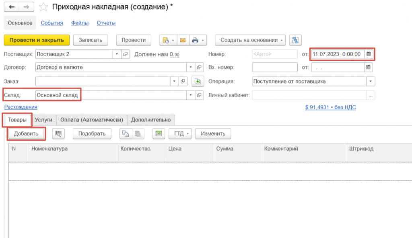Image resolution: width=412 pixels, height=238 pixels.
Task: Open calendar picker for document date
Action: [368, 54]
